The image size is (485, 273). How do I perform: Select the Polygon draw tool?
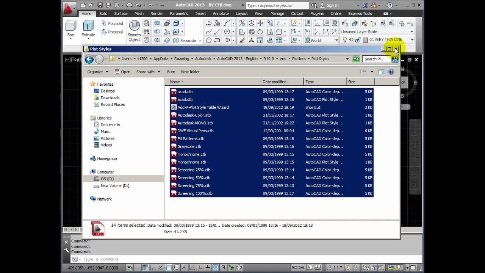tap(208, 40)
